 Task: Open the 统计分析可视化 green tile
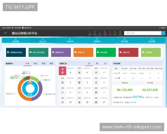pyautogui.click(x=38, y=52)
